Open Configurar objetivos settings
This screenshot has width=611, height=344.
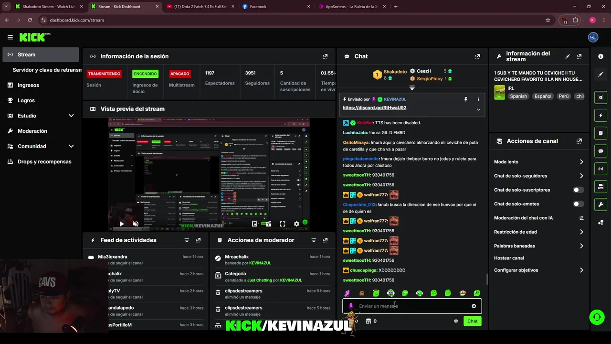coord(539,270)
